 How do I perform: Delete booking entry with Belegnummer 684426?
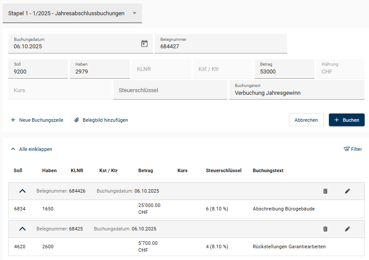tap(325, 191)
